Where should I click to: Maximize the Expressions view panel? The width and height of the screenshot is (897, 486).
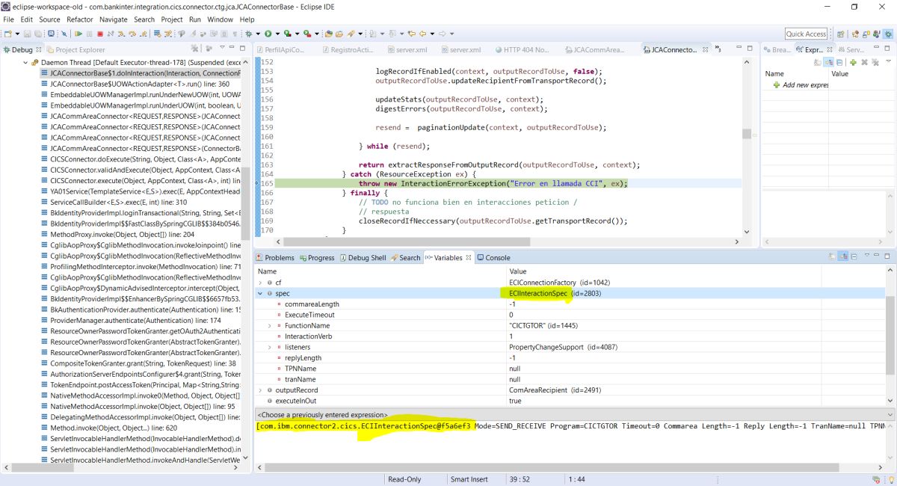[x=887, y=49]
